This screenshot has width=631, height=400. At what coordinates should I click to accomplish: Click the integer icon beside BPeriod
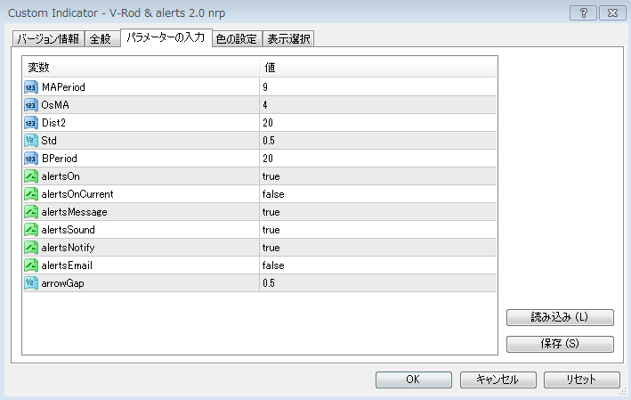31,159
